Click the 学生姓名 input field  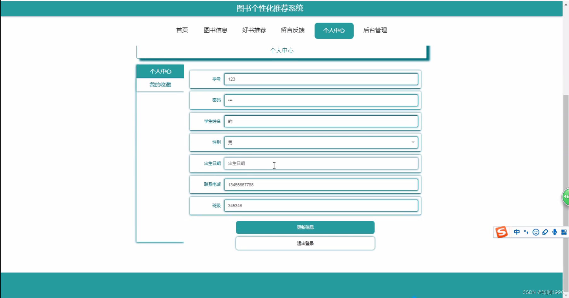321,121
